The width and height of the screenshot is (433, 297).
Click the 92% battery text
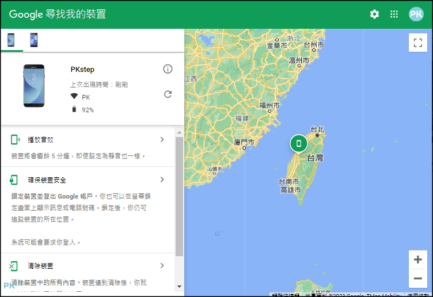coord(88,110)
